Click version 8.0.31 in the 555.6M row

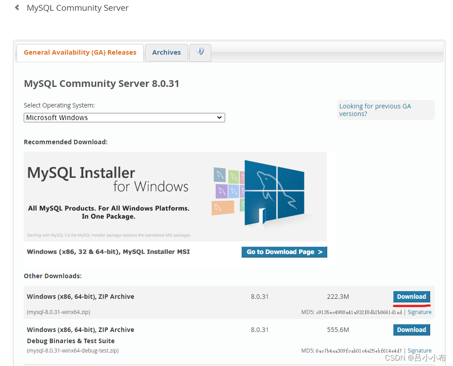[260, 330]
